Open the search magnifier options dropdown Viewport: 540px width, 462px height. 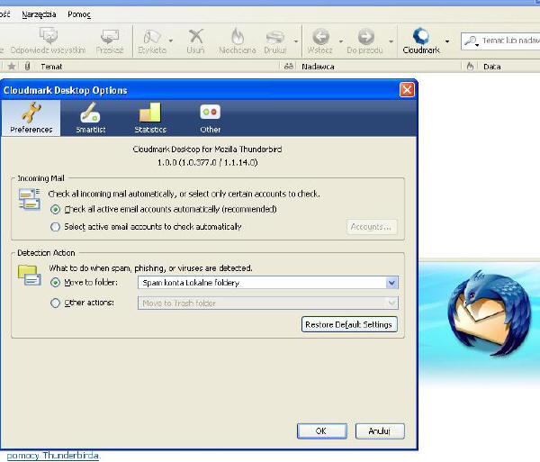(x=472, y=41)
